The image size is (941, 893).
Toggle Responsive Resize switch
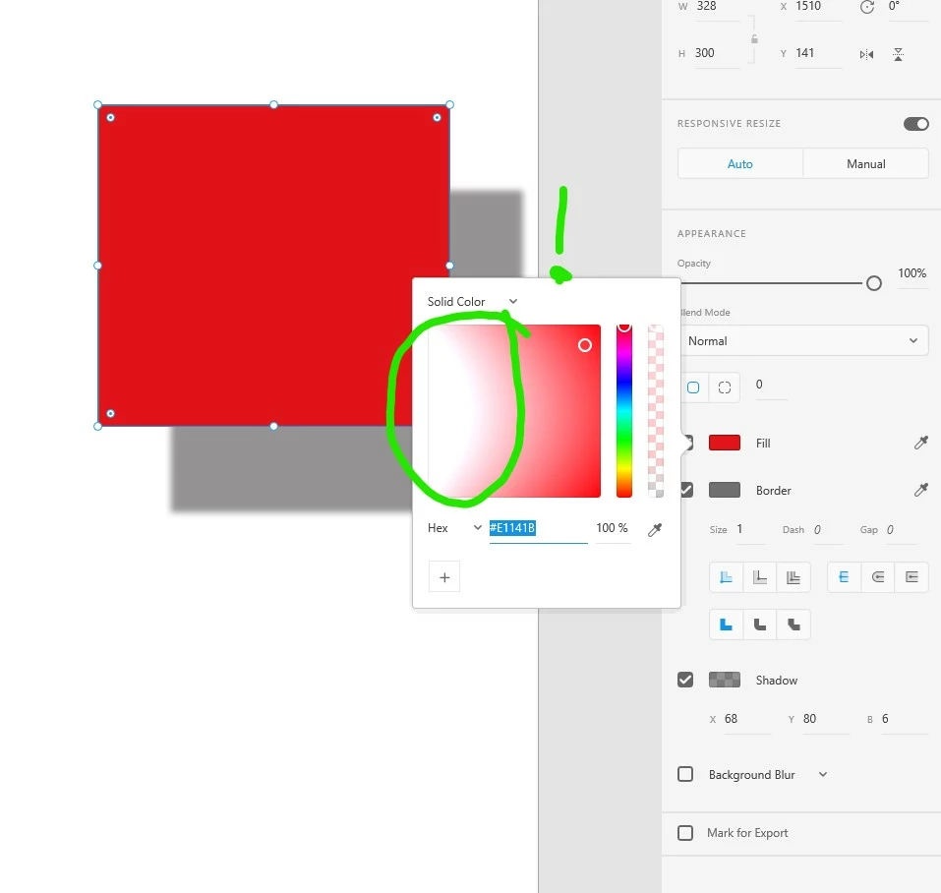coord(915,124)
